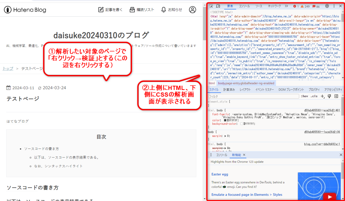The width and height of the screenshot is (345, 201).
Task: Open the drawer three-dot menu
Action: click(x=211, y=155)
